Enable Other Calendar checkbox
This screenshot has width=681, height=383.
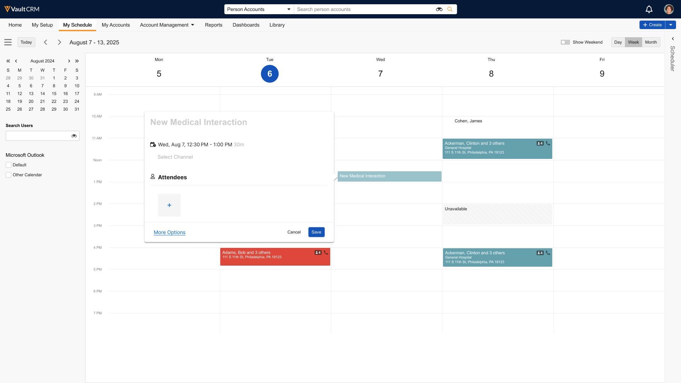click(9, 175)
